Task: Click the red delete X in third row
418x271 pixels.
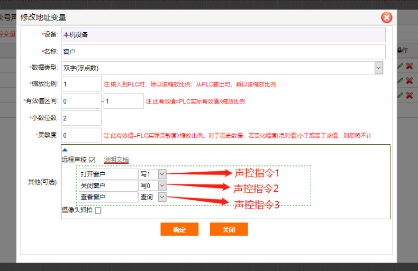Action: (x=409, y=95)
